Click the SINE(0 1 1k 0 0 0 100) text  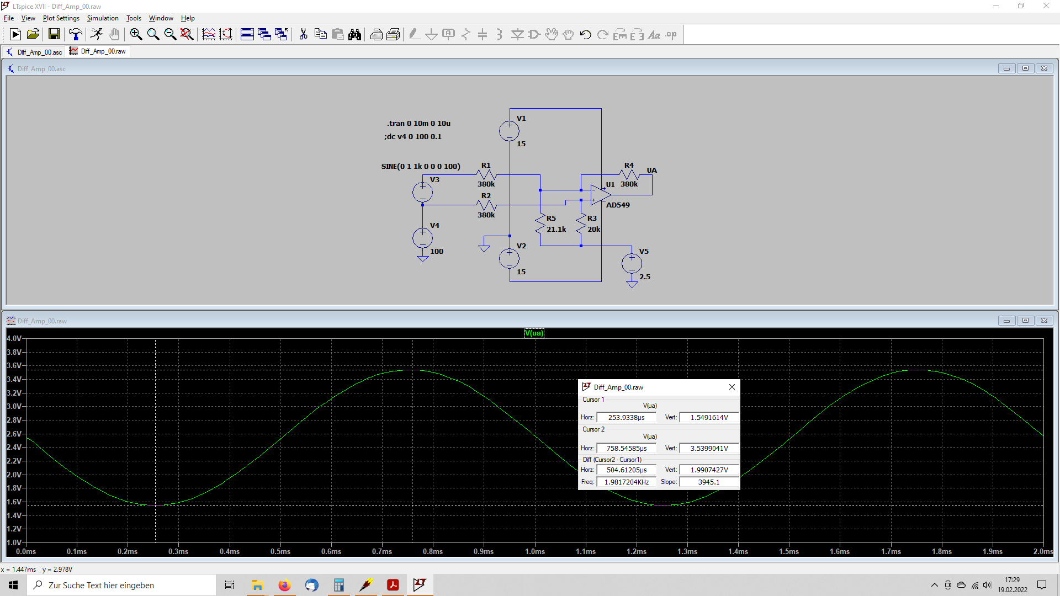(x=421, y=167)
